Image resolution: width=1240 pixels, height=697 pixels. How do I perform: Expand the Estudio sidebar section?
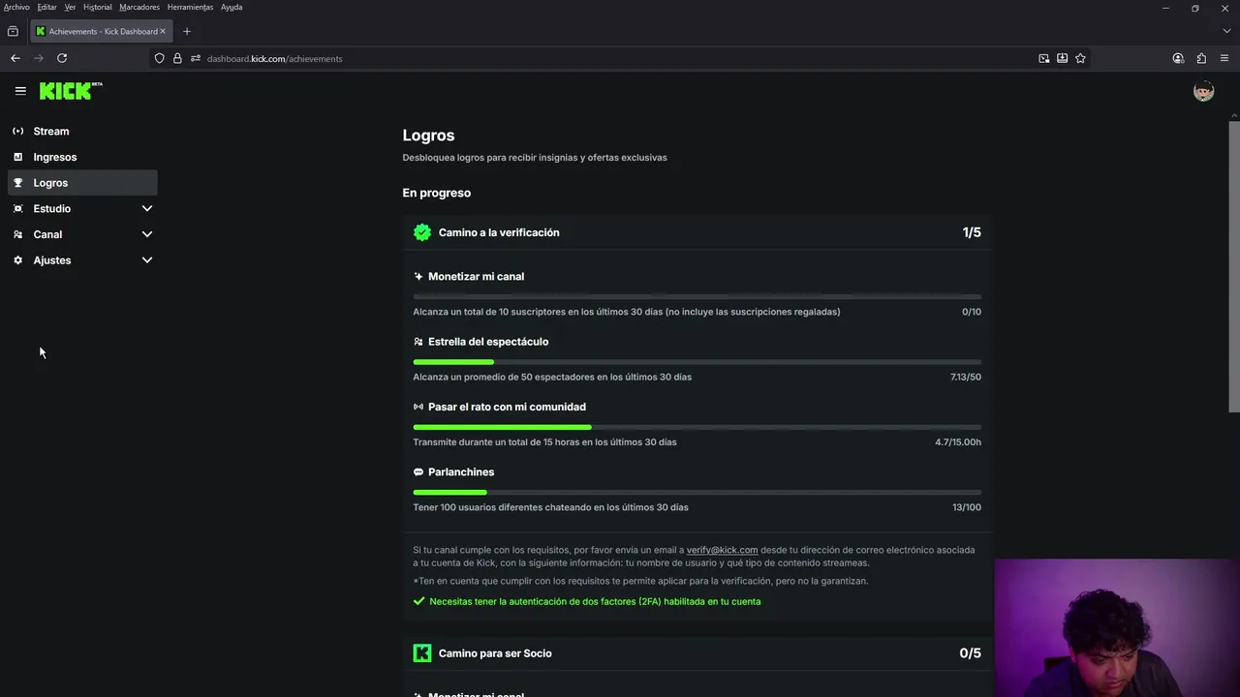click(147, 208)
